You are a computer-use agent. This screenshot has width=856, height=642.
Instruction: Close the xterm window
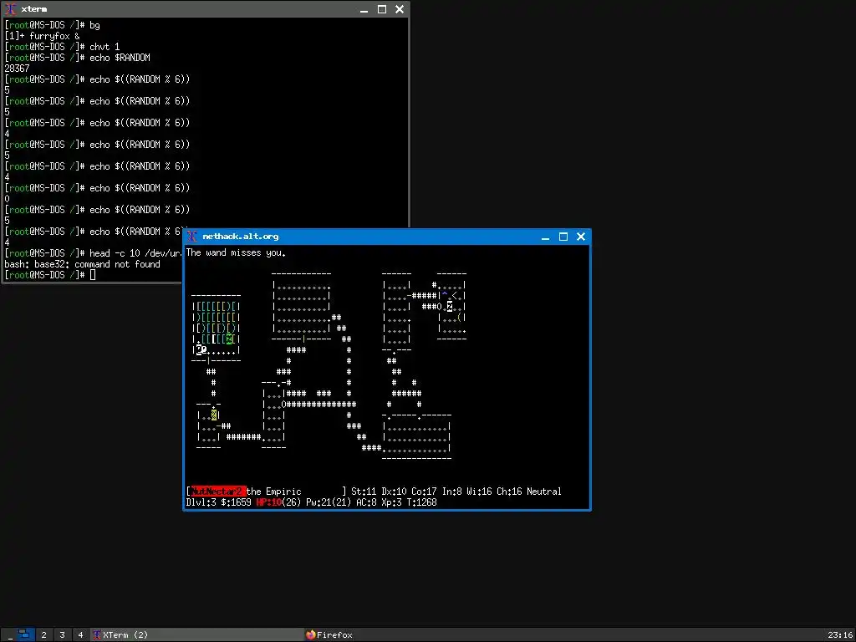coord(400,9)
